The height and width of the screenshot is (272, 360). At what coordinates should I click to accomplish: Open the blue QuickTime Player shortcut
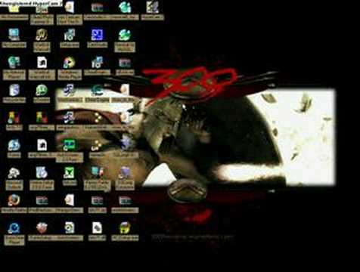pyautogui.click(x=14, y=228)
